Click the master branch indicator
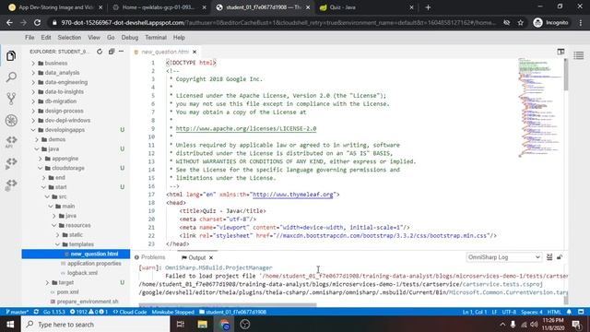 tap(17, 312)
